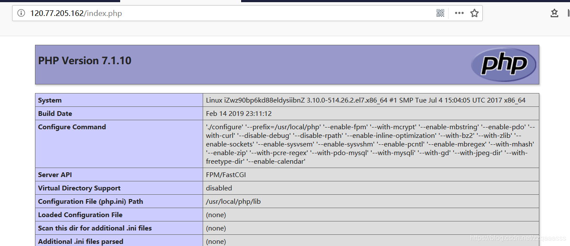Open the downloads-style icon in browser toolbar
This screenshot has width=570, height=246.
(x=554, y=13)
